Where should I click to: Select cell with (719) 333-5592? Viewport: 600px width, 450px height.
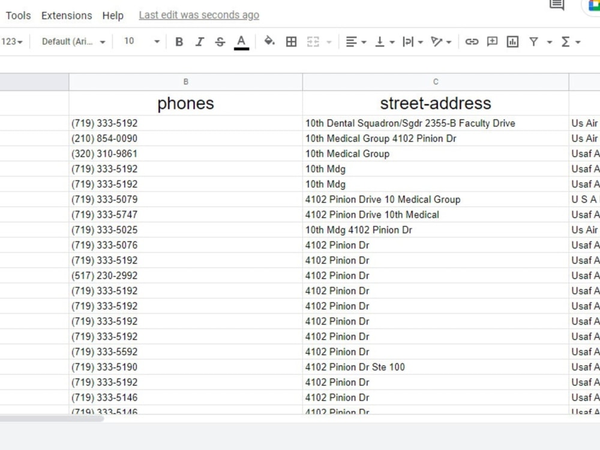[x=185, y=352]
